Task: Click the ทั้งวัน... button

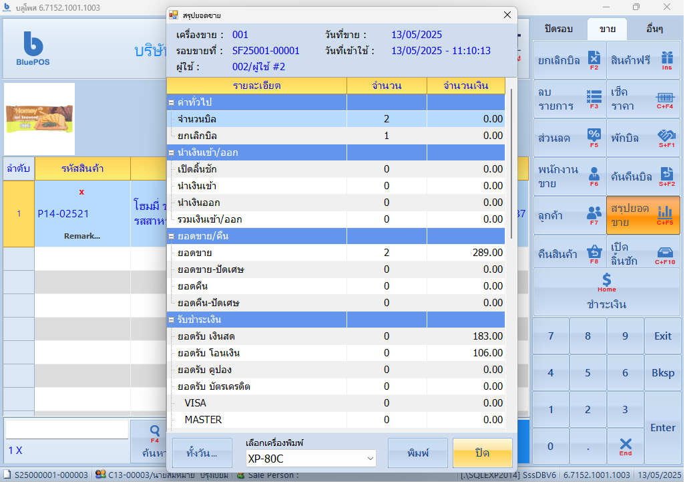Action: [202, 453]
